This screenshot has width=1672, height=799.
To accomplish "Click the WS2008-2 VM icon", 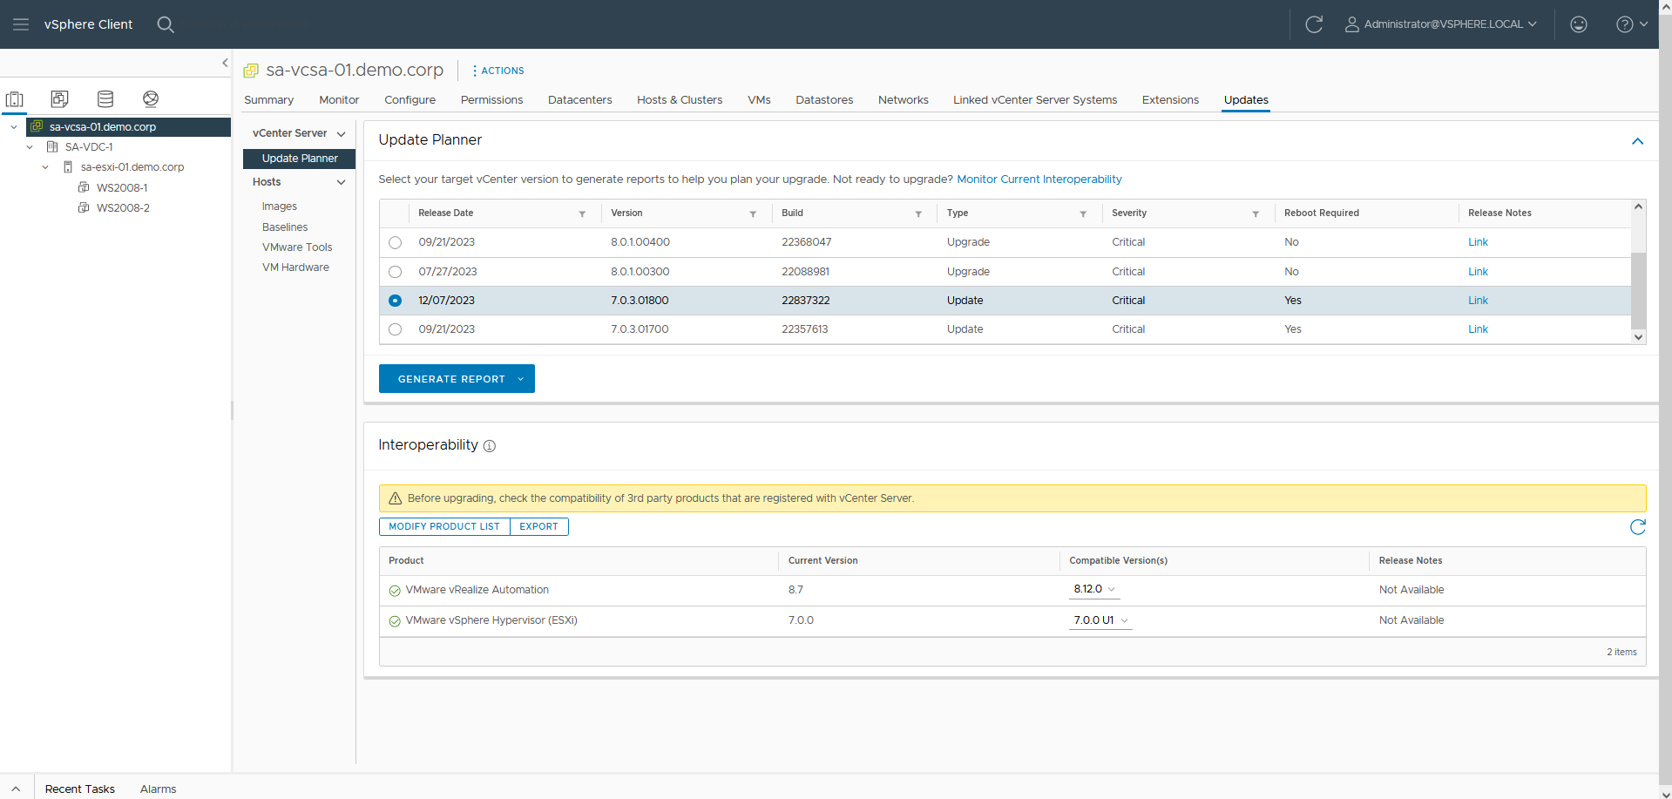I will 84,207.
